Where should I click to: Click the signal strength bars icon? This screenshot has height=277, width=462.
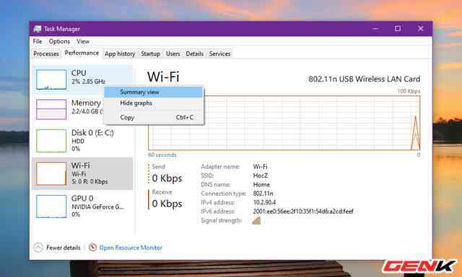click(256, 220)
